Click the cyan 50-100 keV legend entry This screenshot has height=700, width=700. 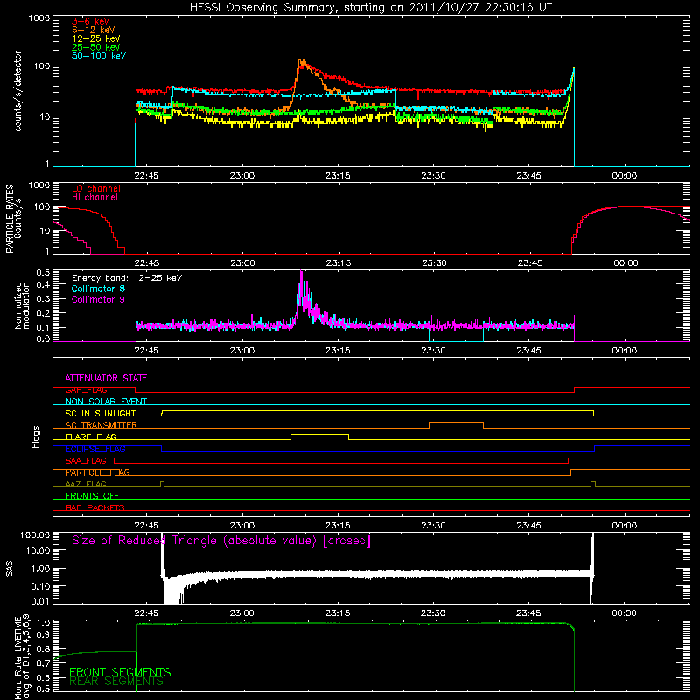coord(99,56)
